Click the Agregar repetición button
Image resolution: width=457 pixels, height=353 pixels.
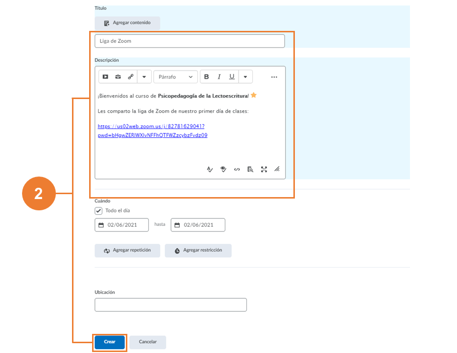(x=127, y=251)
